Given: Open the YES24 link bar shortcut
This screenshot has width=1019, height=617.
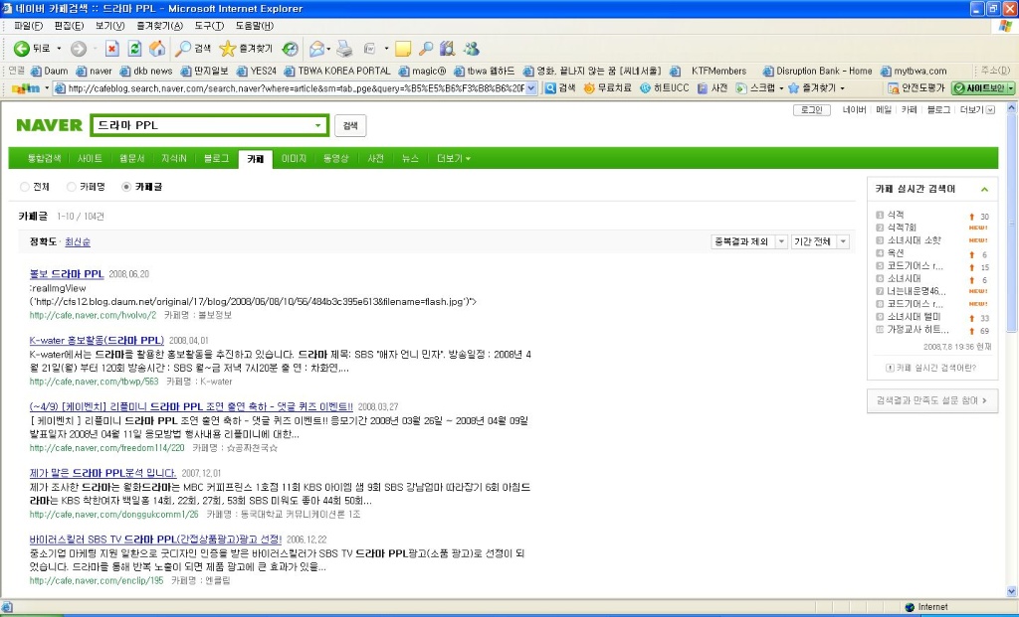Looking at the screenshot, I should point(256,71).
